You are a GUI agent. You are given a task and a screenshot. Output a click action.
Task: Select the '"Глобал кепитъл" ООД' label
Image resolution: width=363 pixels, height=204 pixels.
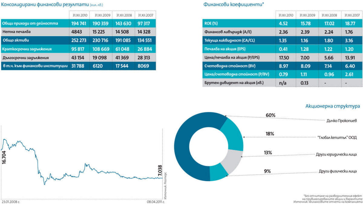coord(340,137)
